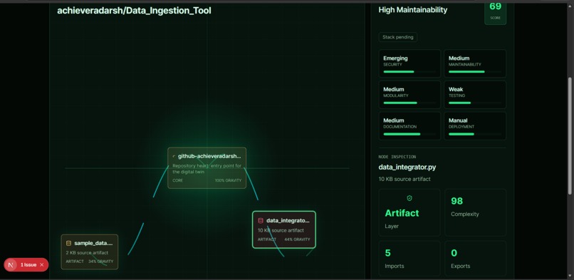
Task: Click the 98 Complexity card
Action: 476,212
